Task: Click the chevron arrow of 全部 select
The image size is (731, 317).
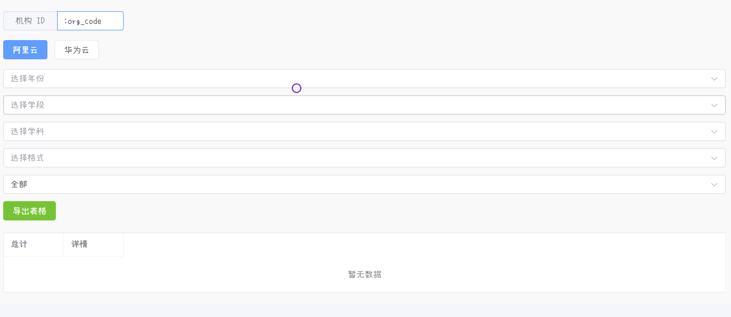Action: click(x=714, y=185)
